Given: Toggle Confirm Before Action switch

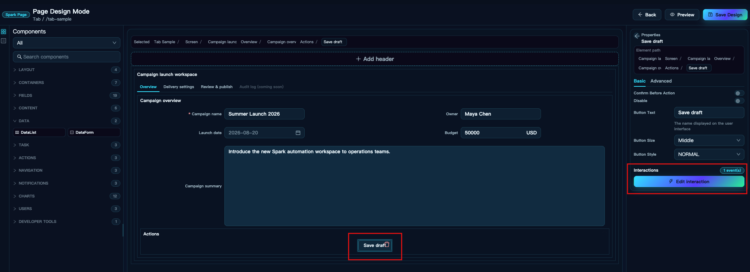Looking at the screenshot, I should [x=739, y=93].
